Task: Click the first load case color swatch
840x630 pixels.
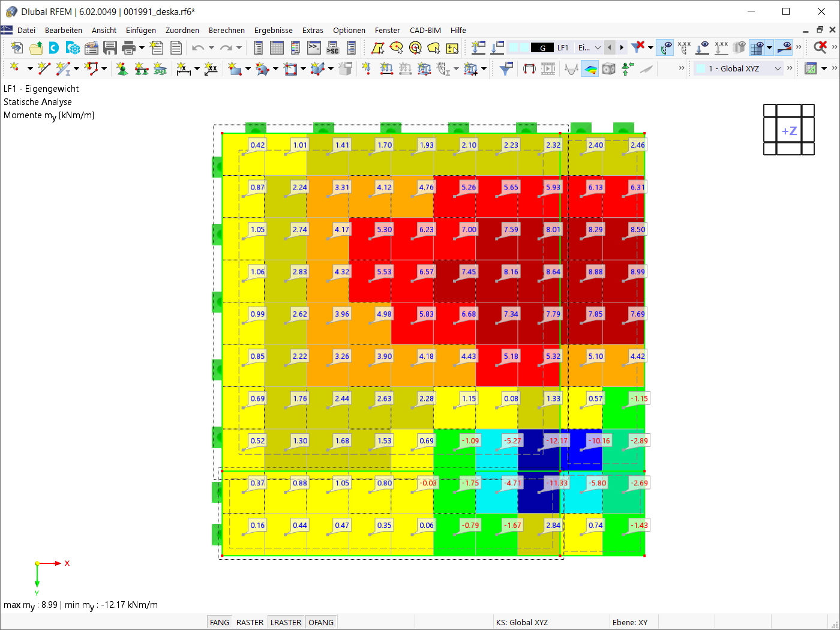Action: 514,47
